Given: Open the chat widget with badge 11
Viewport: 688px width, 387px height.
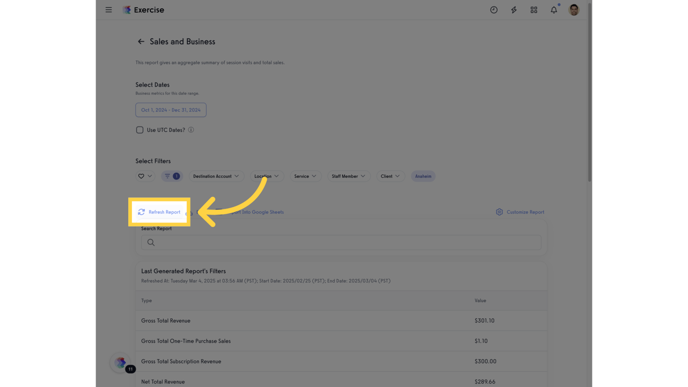Looking at the screenshot, I should coord(120,362).
